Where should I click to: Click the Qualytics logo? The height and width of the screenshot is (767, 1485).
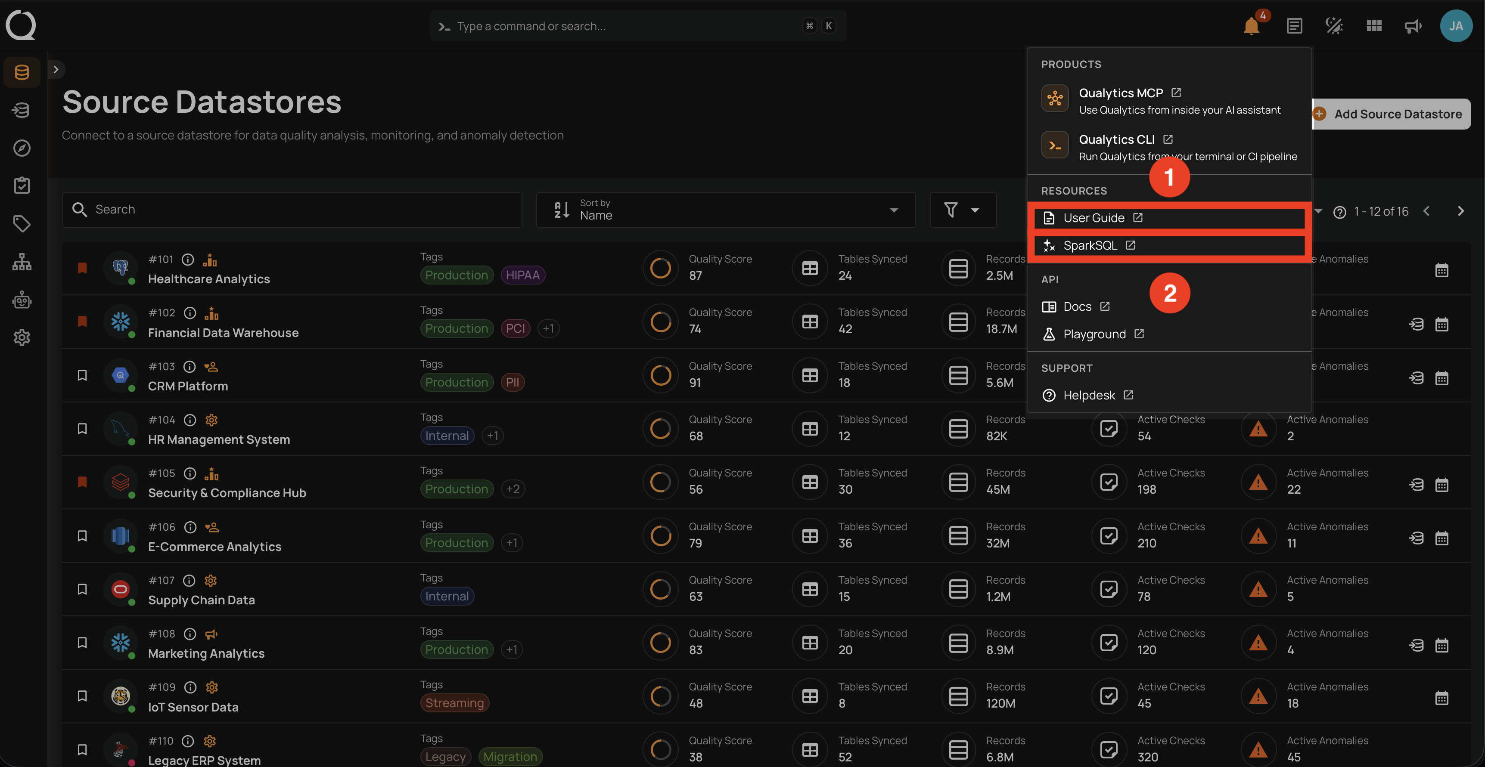(22, 25)
